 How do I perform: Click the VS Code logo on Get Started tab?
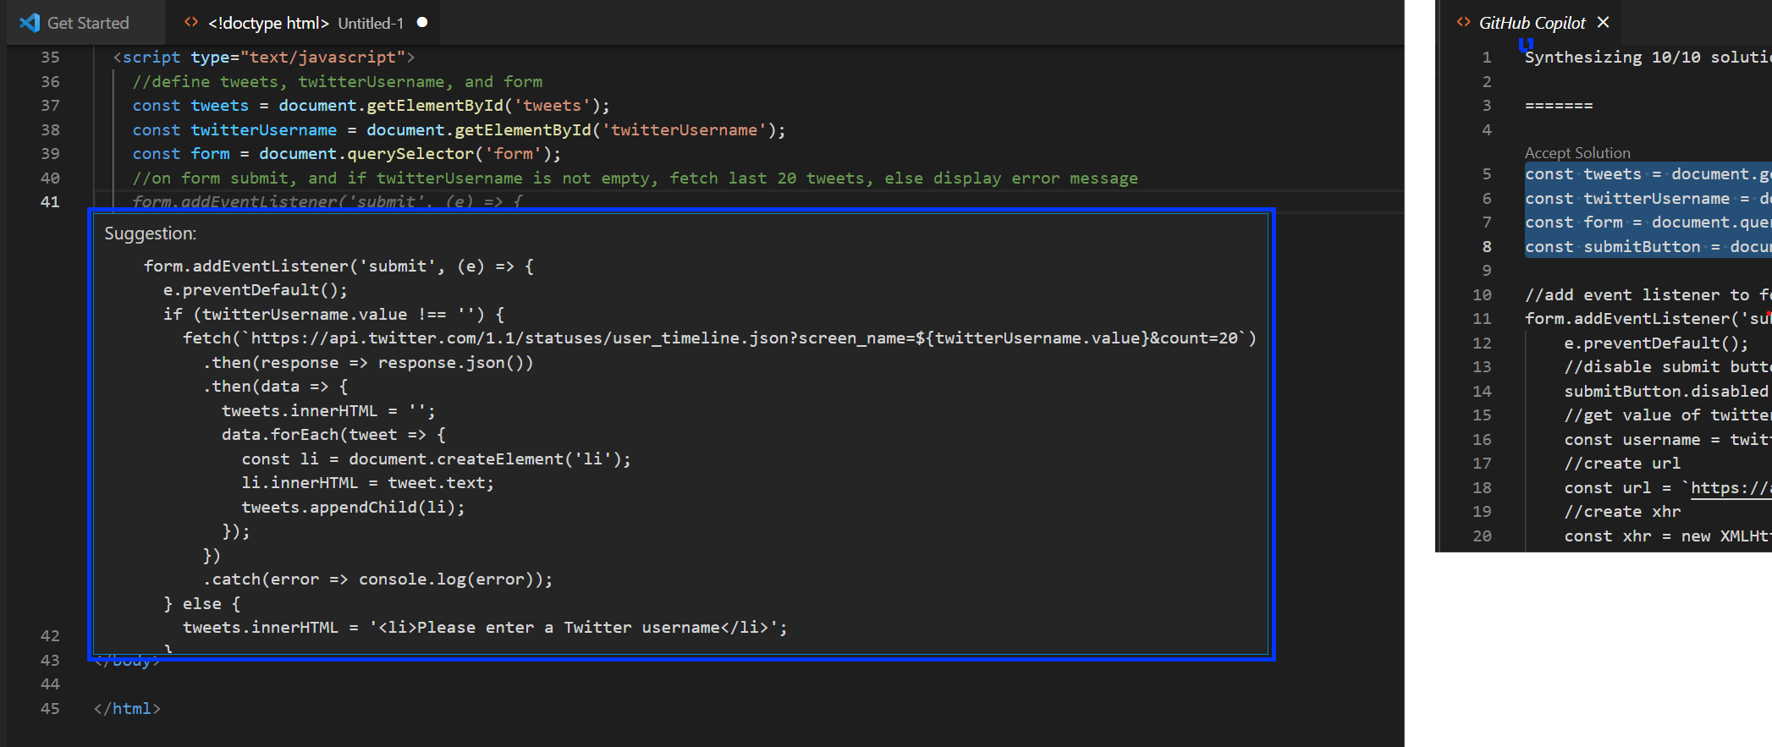[30, 23]
